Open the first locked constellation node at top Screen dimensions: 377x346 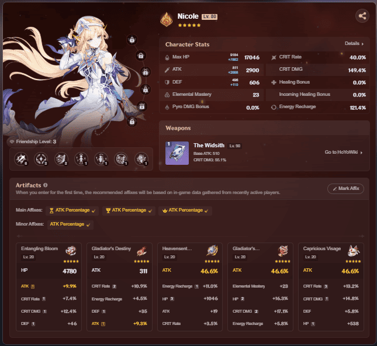click(132, 40)
